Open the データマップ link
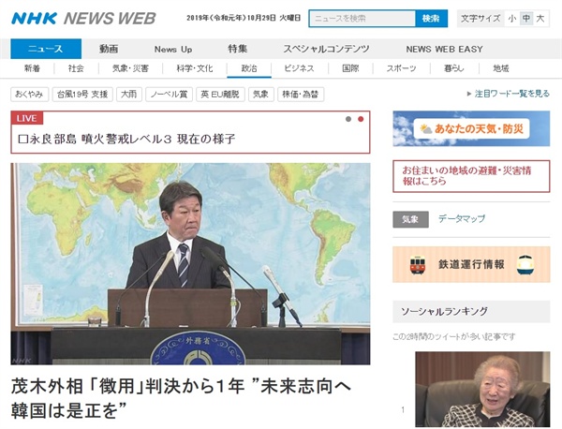The width and height of the screenshot is (562, 429). pyautogui.click(x=462, y=218)
